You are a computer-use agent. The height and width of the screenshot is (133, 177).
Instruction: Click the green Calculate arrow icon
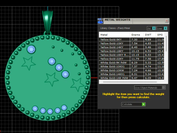coord(143,104)
